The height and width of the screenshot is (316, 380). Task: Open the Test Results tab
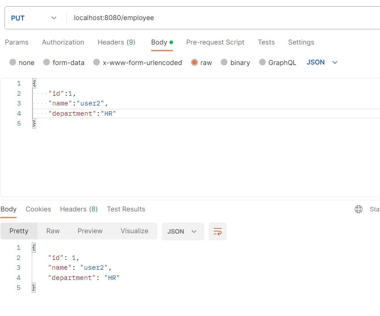126,209
